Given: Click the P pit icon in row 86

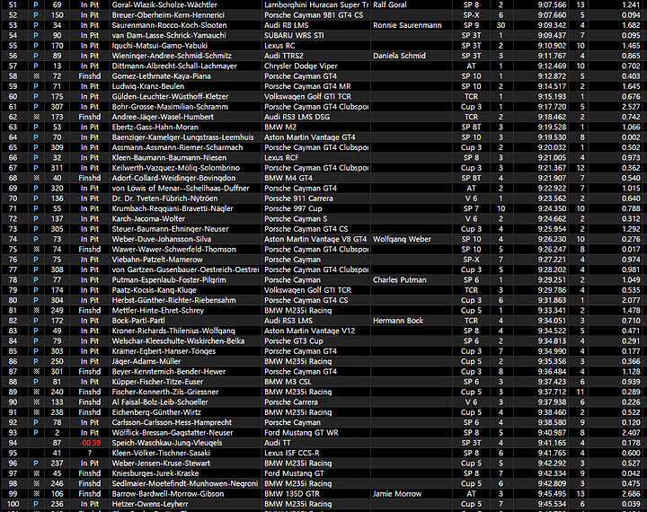Looking at the screenshot, I should tap(36, 361).
